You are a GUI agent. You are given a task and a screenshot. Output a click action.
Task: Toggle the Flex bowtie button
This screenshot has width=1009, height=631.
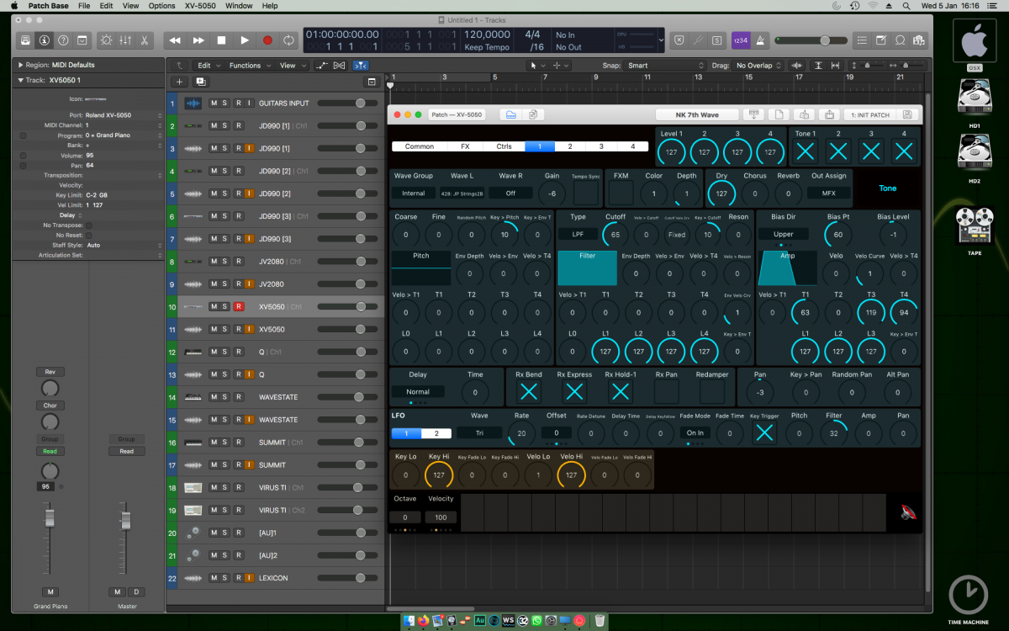click(340, 66)
